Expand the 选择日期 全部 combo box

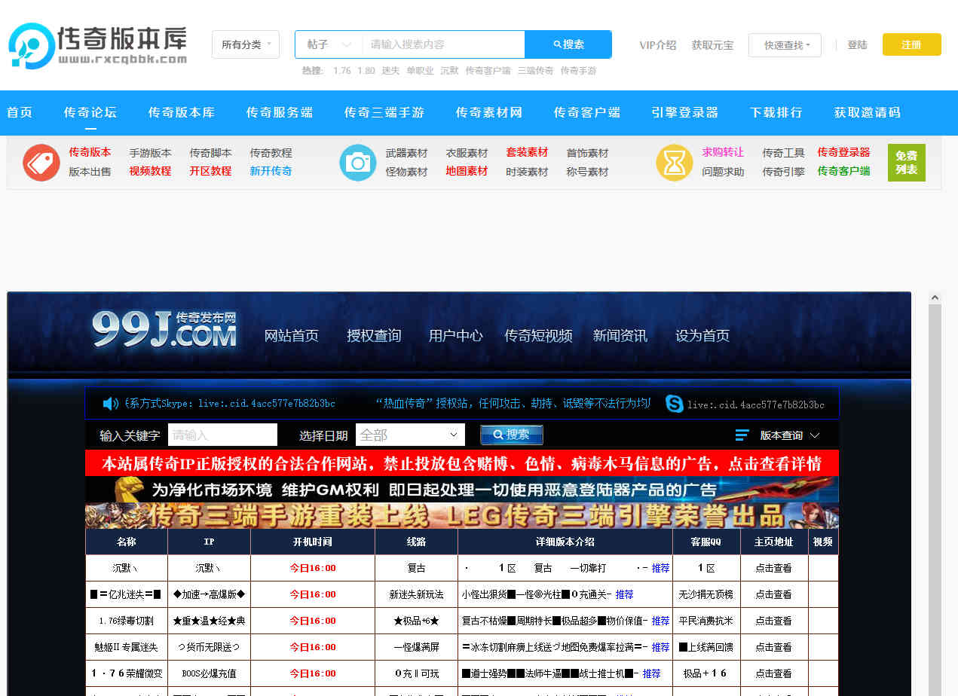[x=409, y=435]
